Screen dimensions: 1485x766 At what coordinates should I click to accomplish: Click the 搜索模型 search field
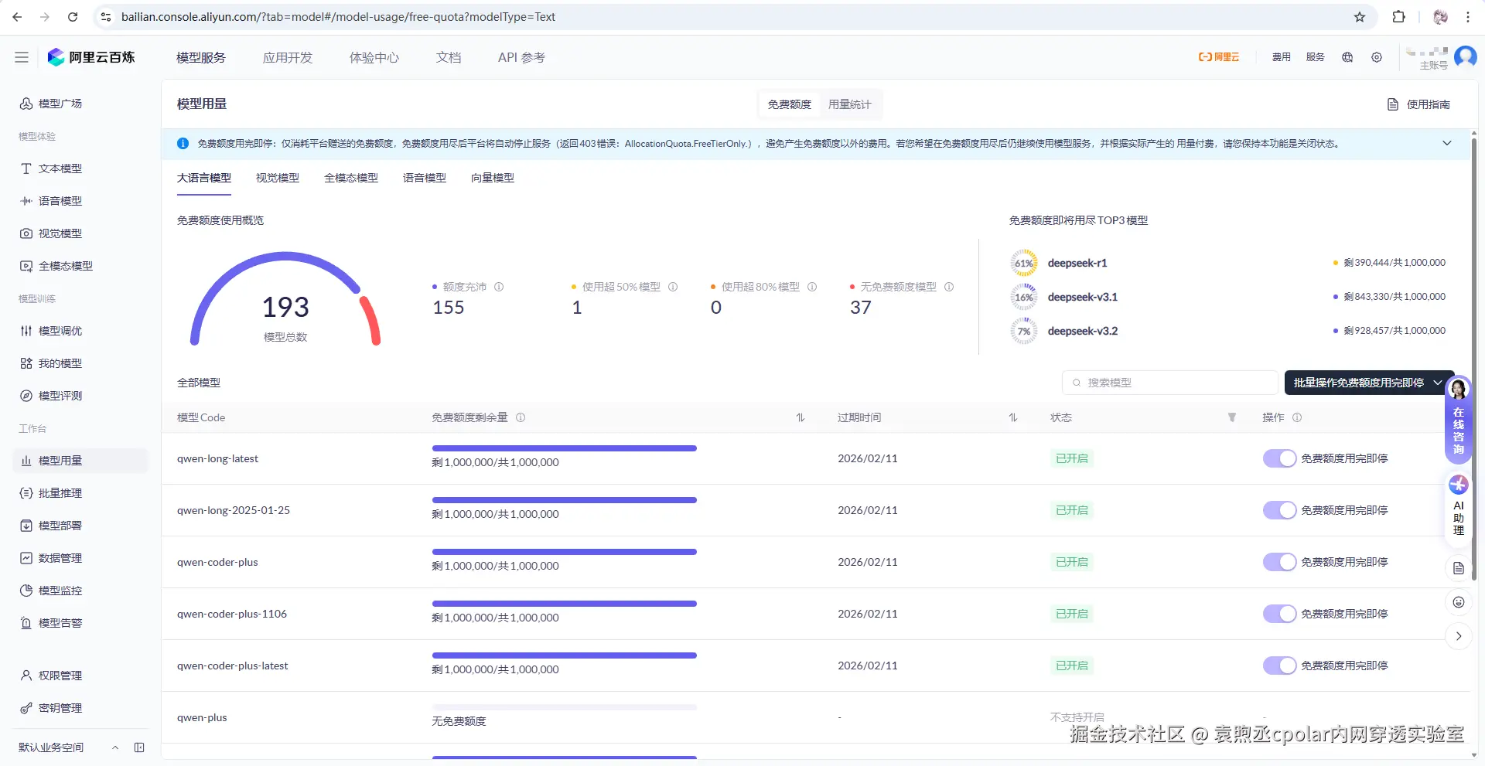[1170, 383]
